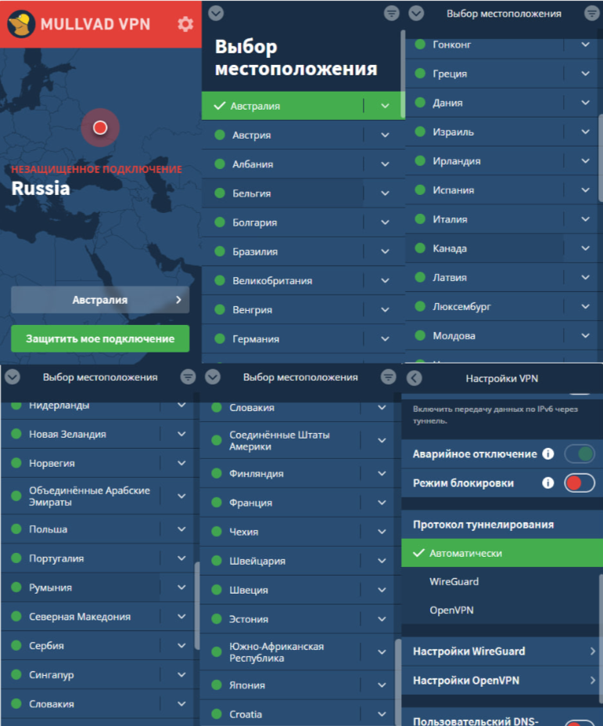Toggle the Аварийное отключение switch
This screenshot has width=603, height=726.
tap(580, 453)
